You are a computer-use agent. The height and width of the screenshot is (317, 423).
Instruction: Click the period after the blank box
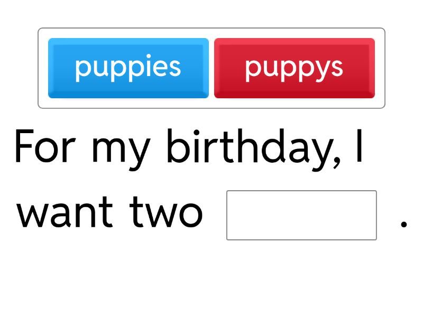pyautogui.click(x=404, y=225)
